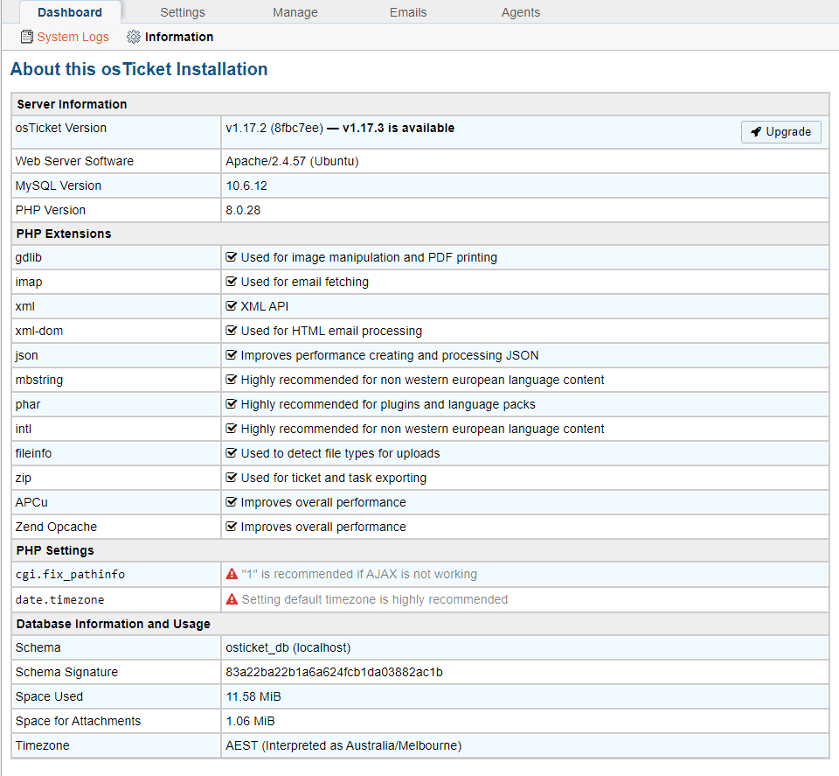Image resolution: width=839 pixels, height=776 pixels.
Task: Click the text Used for HTML email processing
Action: tap(331, 331)
